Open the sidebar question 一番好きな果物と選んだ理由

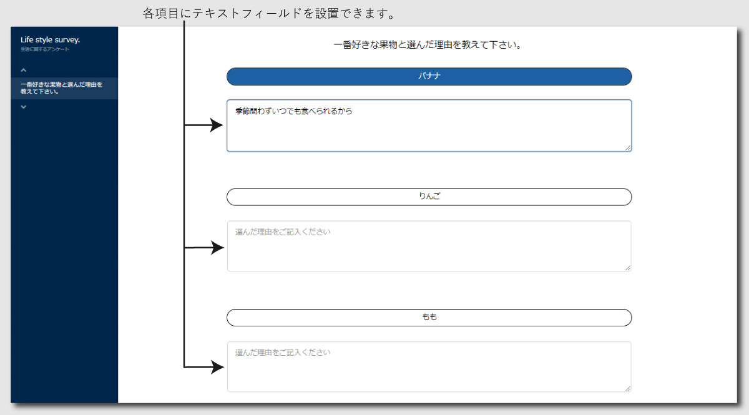(x=61, y=88)
